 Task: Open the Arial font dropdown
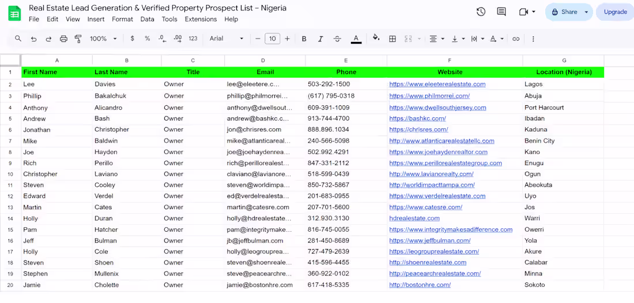[227, 39]
